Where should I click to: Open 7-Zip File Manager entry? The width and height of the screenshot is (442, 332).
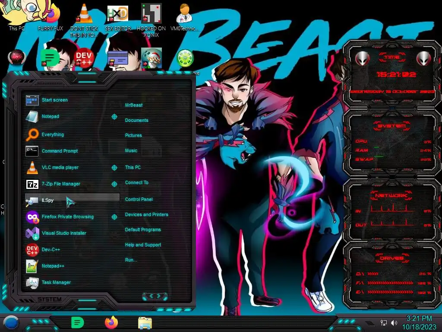72,184
